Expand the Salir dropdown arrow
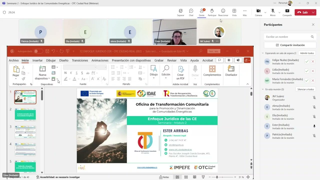This screenshot has height=180, width=320. pyautogui.click(x=313, y=12)
